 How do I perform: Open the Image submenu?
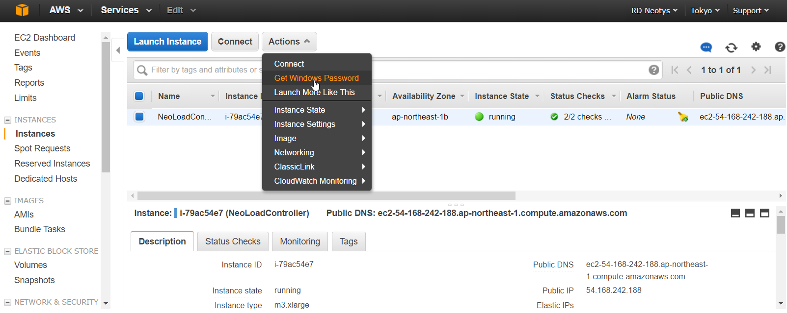(317, 138)
